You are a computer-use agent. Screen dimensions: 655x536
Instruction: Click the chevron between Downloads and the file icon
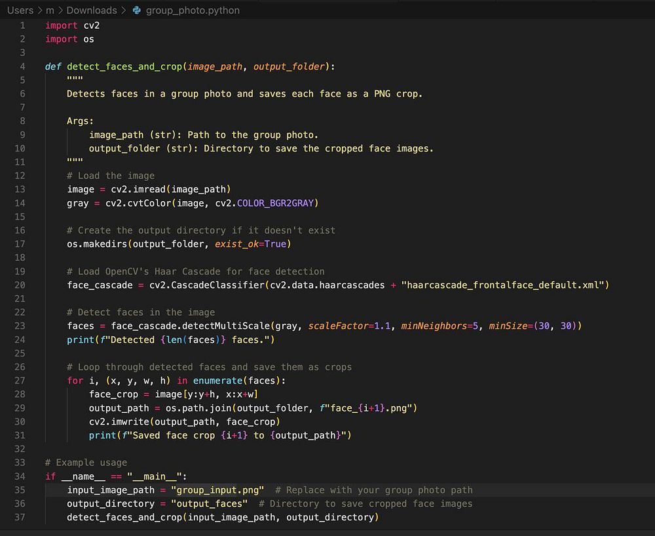pos(124,10)
